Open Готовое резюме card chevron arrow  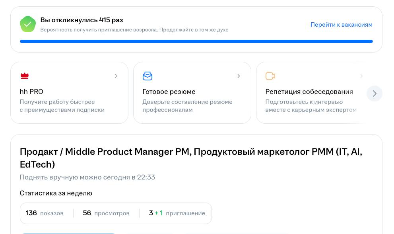pos(239,76)
